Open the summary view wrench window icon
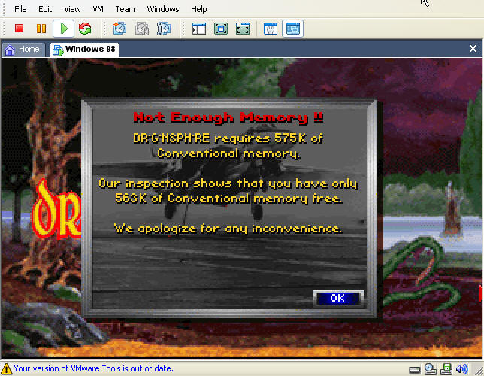This screenshot has width=484, height=376. pyautogui.click(x=271, y=29)
